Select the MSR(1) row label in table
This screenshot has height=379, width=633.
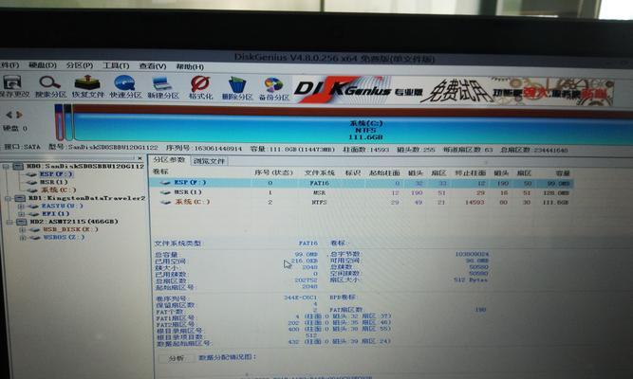pos(188,192)
